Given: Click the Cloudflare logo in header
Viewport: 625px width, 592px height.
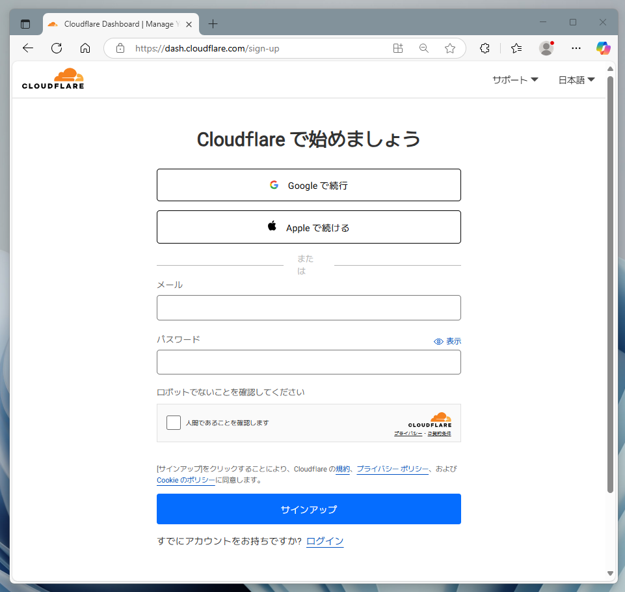Looking at the screenshot, I should pos(53,79).
